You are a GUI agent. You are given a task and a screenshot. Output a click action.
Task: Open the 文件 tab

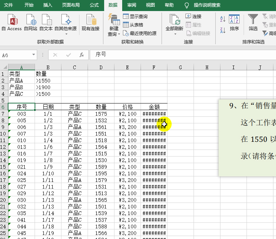coord(8,5)
